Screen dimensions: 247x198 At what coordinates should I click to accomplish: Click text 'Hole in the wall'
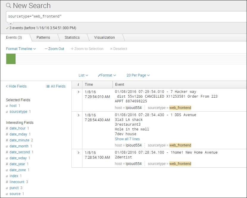[132, 129]
